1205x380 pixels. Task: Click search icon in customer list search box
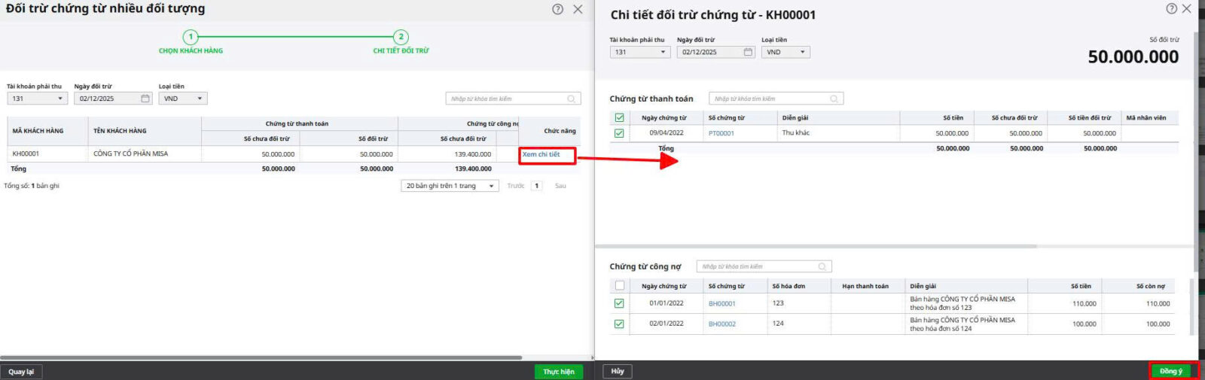pos(572,99)
